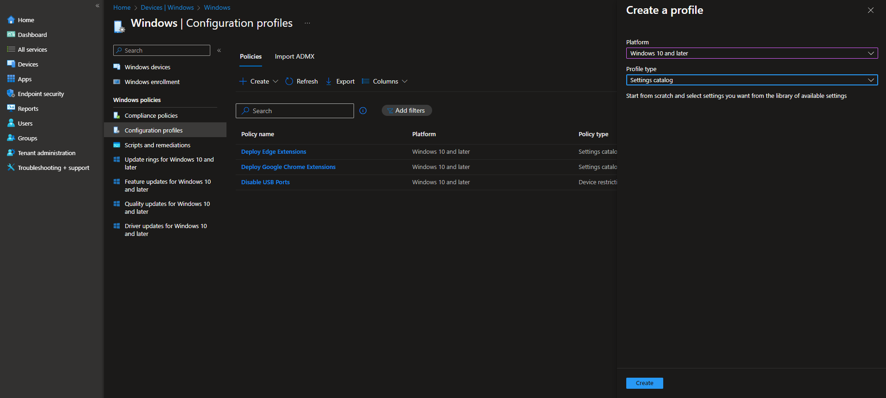Click the All services list icon
Viewport: 886px width, 398px height.
11,49
